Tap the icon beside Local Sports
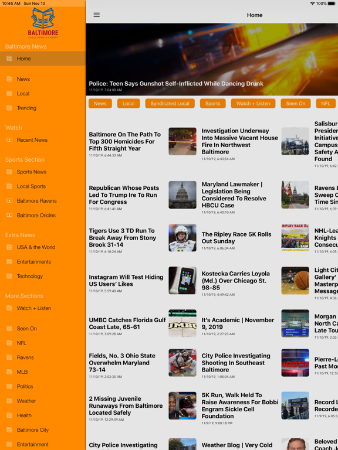Image resolution: width=338 pixels, height=450 pixels. 9,186
